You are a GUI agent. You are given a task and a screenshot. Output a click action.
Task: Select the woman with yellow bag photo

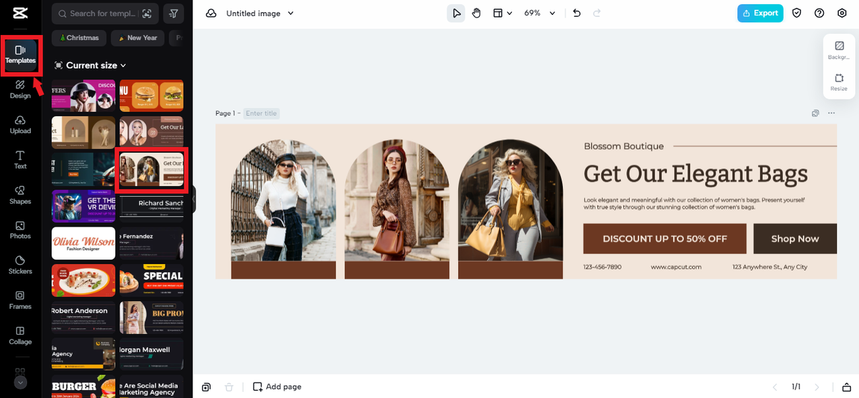pos(511,200)
